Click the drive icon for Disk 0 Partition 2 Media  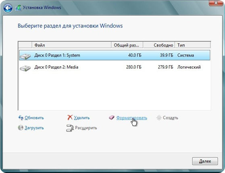tap(25, 68)
